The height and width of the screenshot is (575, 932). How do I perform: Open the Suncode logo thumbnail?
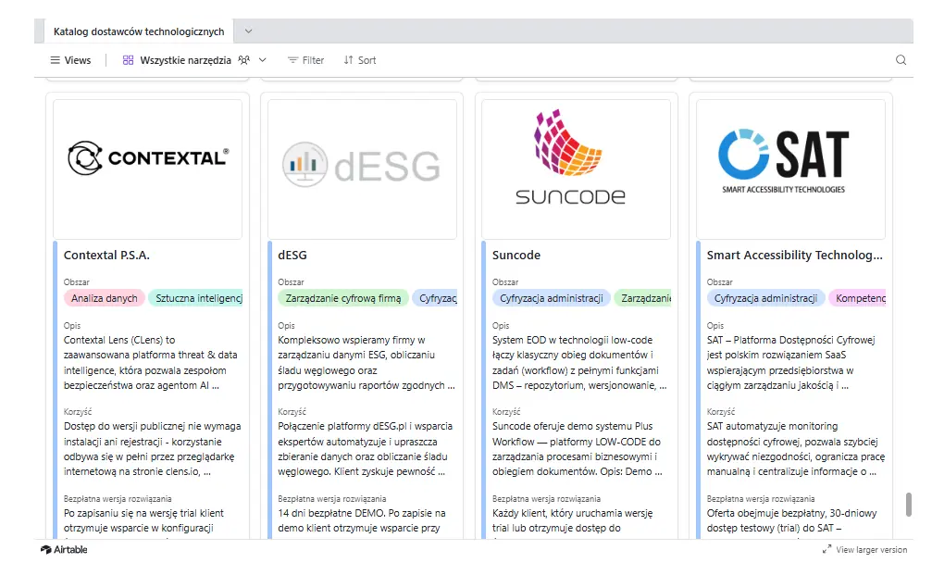pos(576,169)
